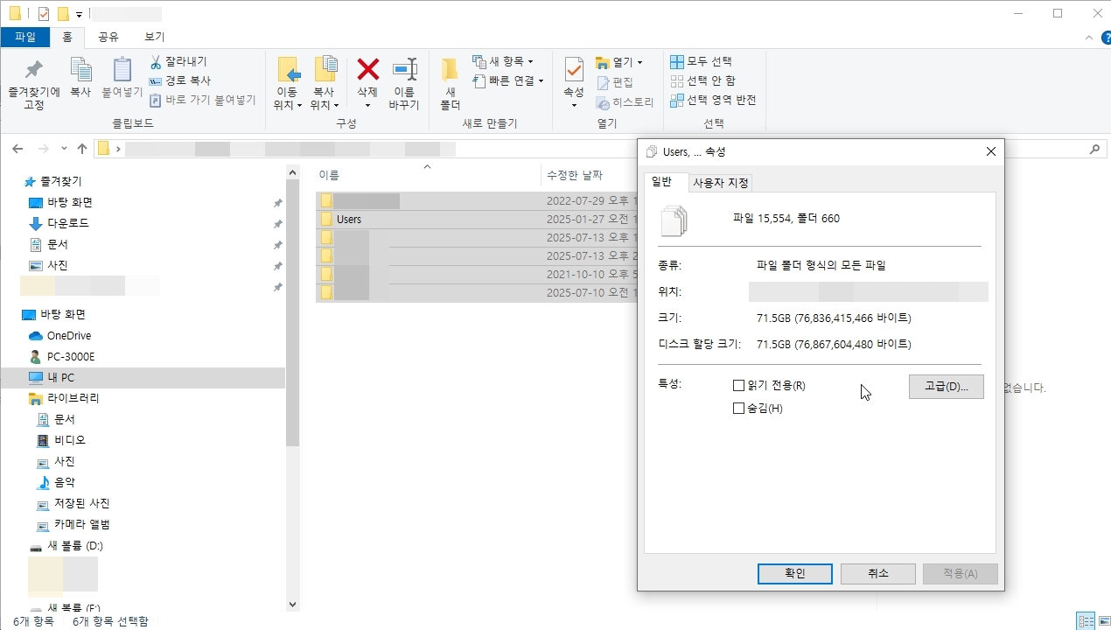Click 편집 edit in ribbon
This screenshot has width=1111, height=630.
click(x=615, y=82)
